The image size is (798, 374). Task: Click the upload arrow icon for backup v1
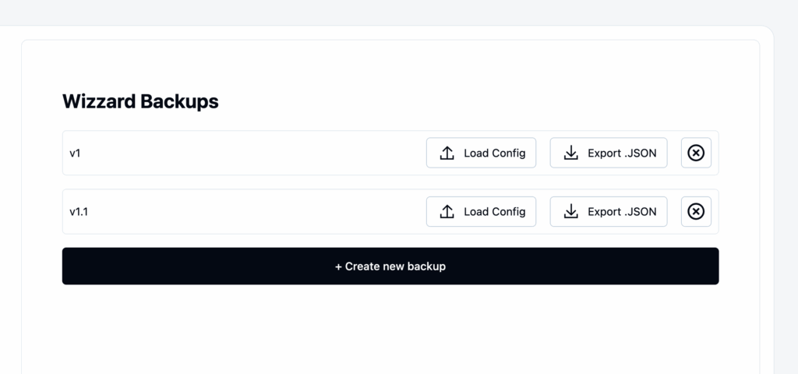(x=447, y=153)
